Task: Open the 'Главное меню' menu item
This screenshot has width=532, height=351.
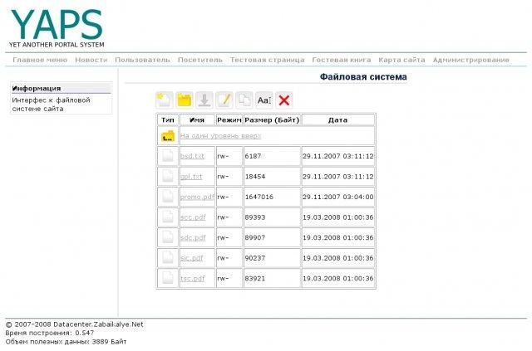Action: click(x=40, y=60)
